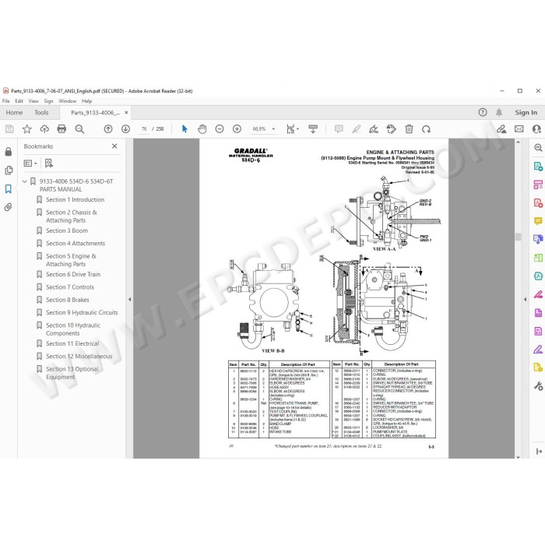Open Section 6 Drive Train bookmark

73,275
